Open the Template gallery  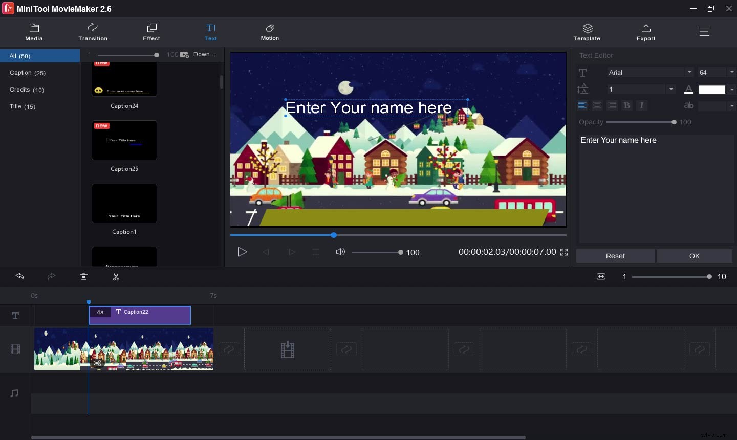coord(587,32)
